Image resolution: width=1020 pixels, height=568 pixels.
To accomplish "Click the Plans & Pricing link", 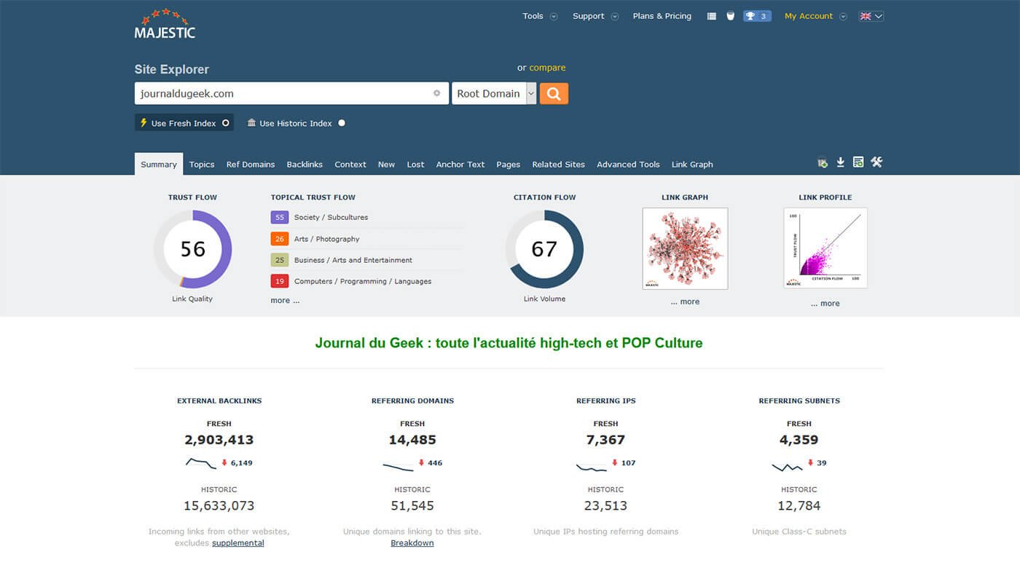I will 662,16.
